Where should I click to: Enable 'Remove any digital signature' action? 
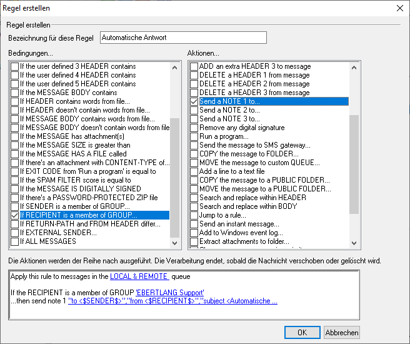194,128
